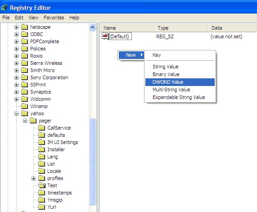Choose Binary Value in submenu
Screen dimensions: 257x212
180,74
